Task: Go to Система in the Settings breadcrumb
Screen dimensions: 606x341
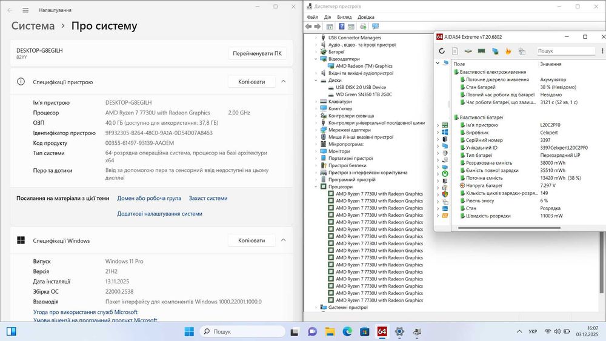Action: 33,26
